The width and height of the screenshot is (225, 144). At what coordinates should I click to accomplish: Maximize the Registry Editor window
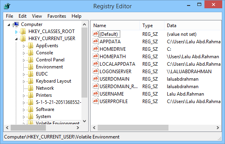click(199, 5)
